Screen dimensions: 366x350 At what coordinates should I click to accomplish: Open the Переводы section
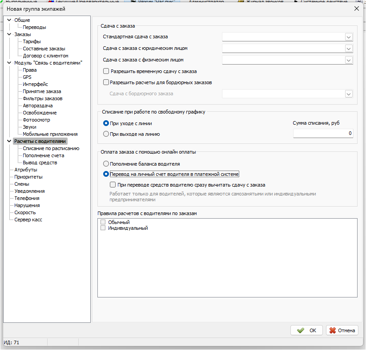tap(34, 27)
